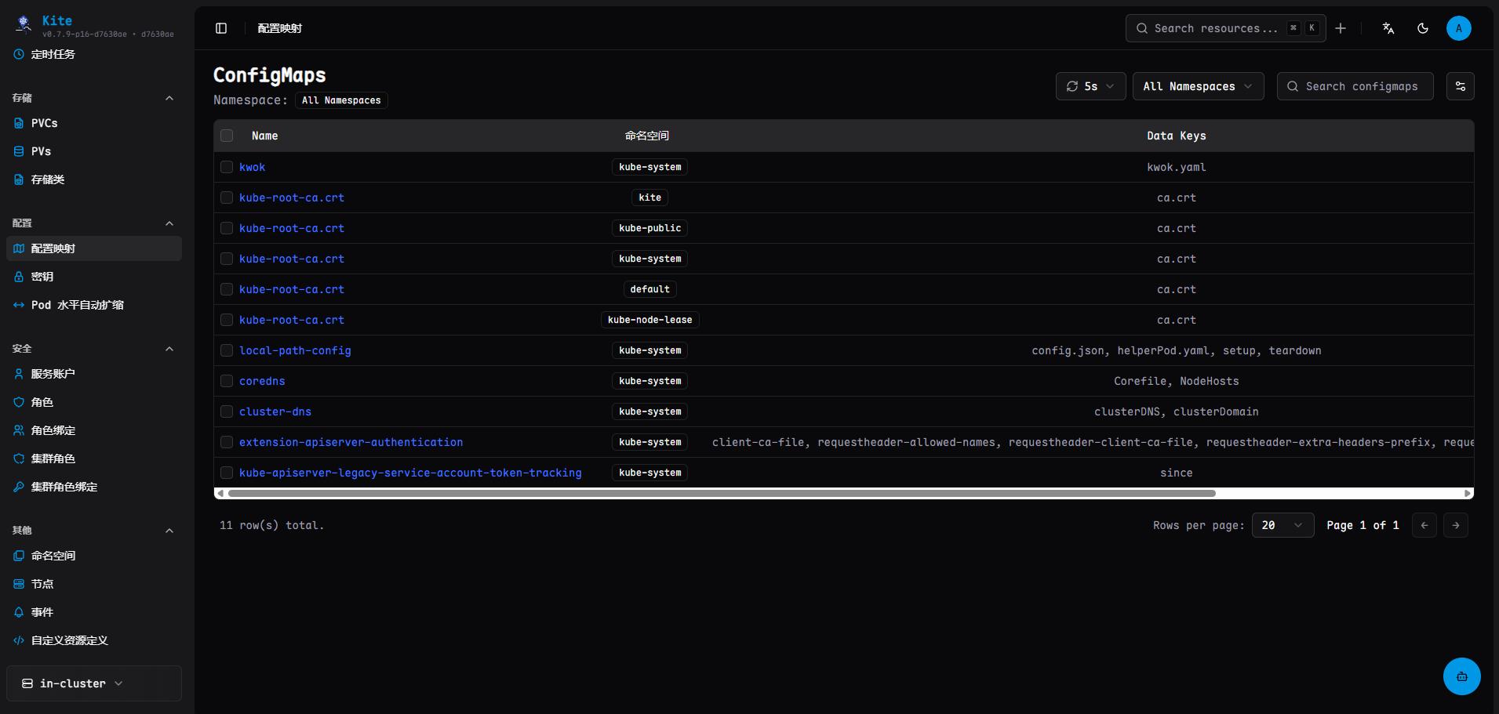Screen dimensions: 1499x714
Task: Open 服务账户 service accounts
Action: (94, 374)
